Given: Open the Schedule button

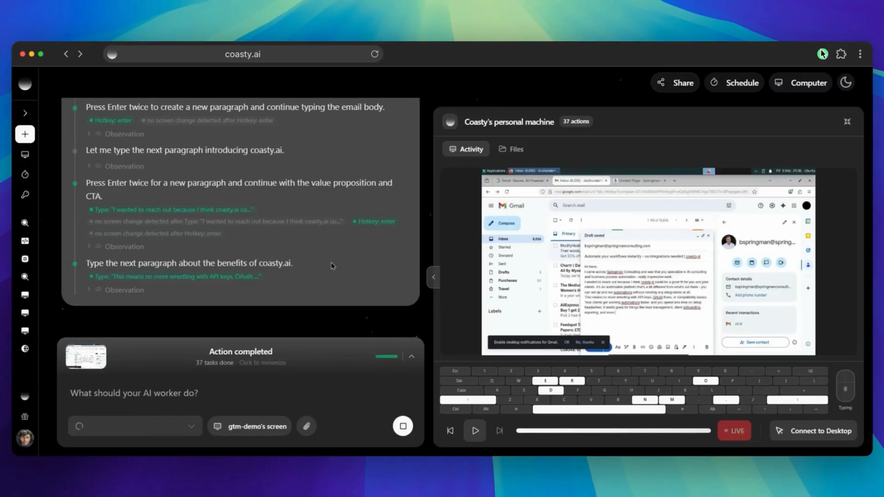Looking at the screenshot, I should (734, 82).
